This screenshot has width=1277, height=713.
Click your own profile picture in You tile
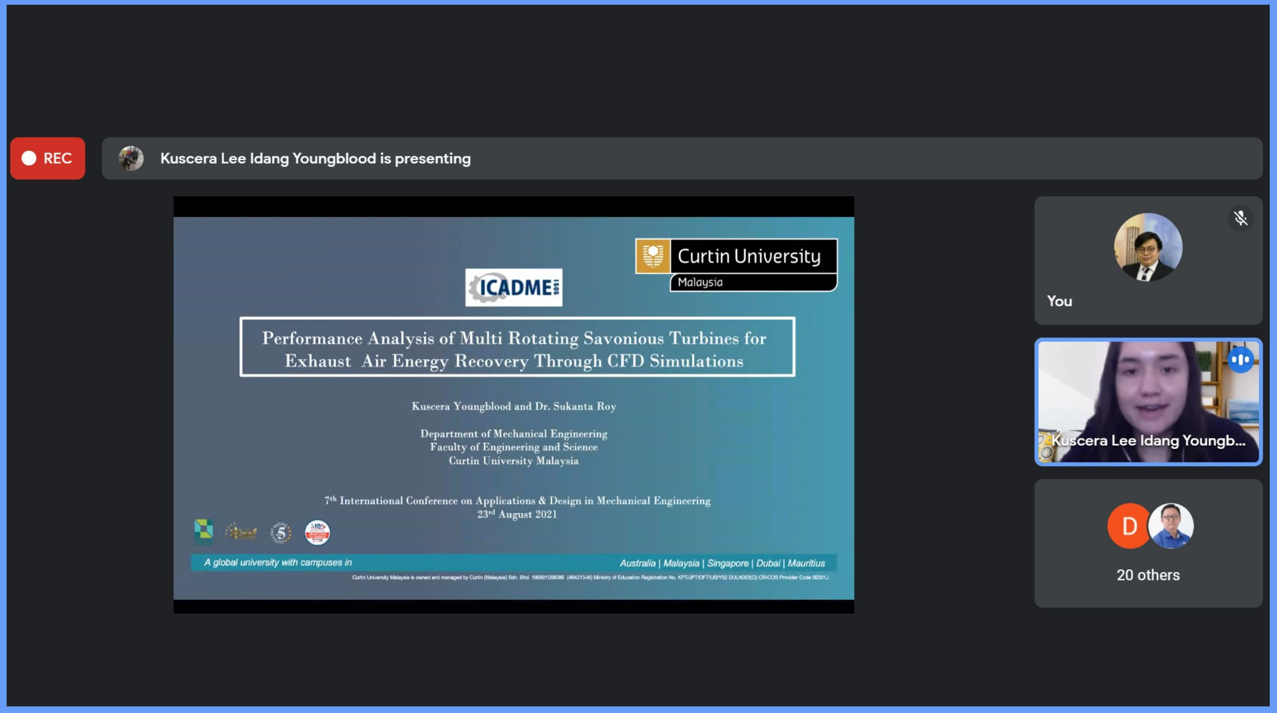[1148, 247]
